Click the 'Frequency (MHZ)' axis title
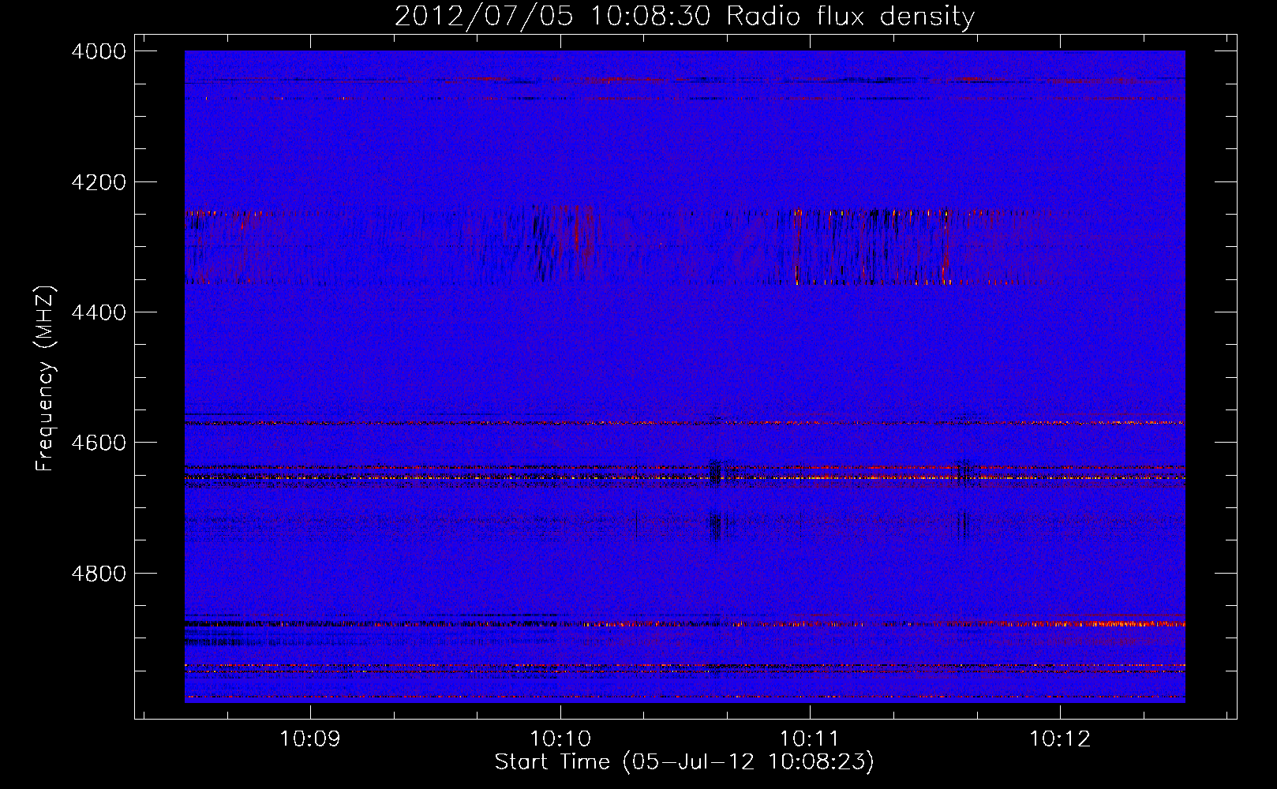Screen dimensions: 1277x789 [x=46, y=379]
